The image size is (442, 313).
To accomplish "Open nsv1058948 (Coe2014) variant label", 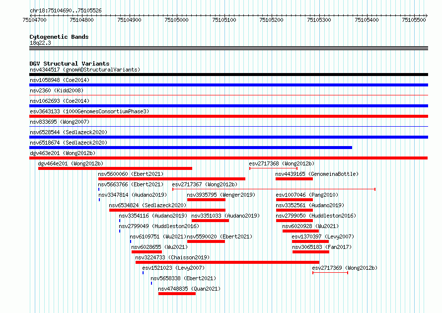I will (60, 80).
